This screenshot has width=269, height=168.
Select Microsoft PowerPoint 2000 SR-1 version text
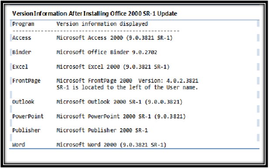(121, 117)
